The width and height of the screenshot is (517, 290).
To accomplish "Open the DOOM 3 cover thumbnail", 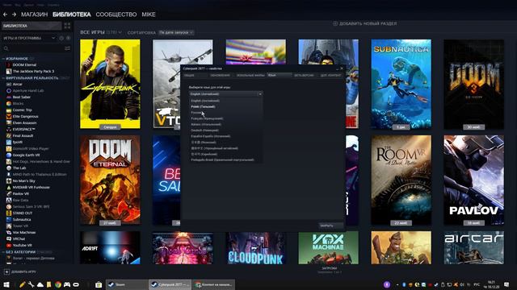I will [474, 84].
